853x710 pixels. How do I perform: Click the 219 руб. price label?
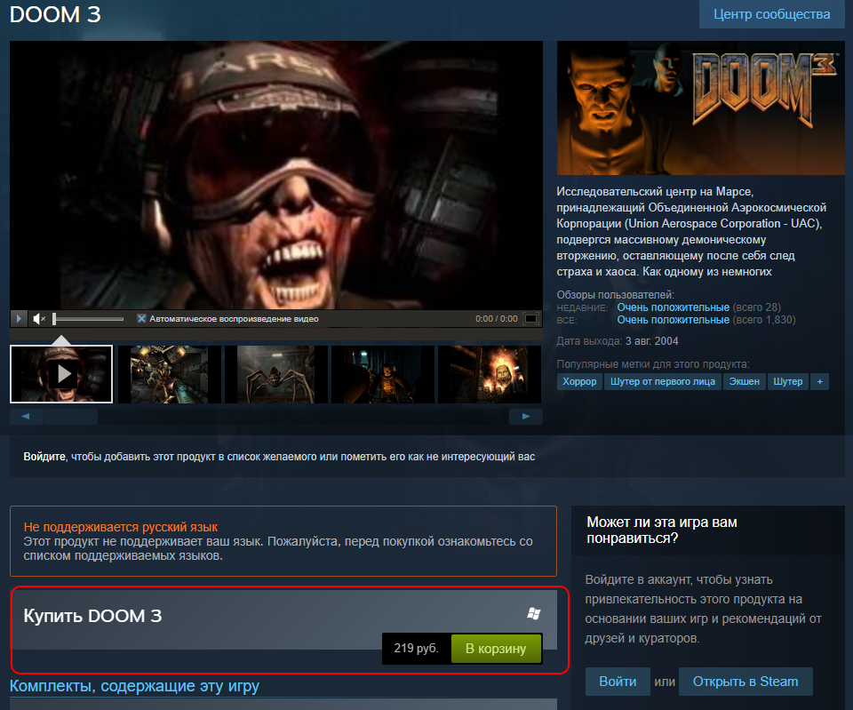[x=416, y=648]
